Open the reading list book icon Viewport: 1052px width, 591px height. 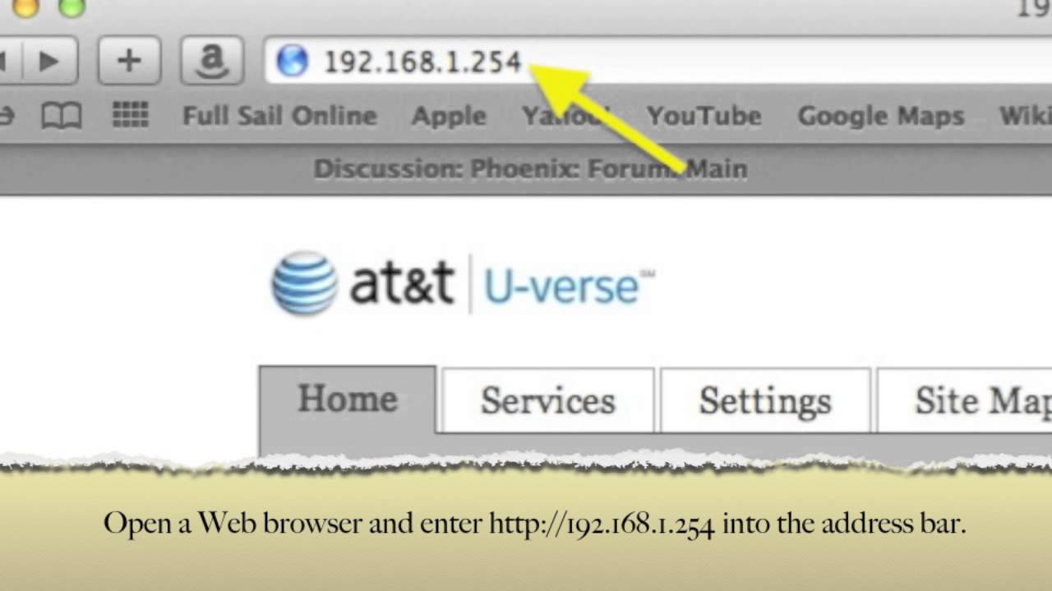(x=62, y=116)
